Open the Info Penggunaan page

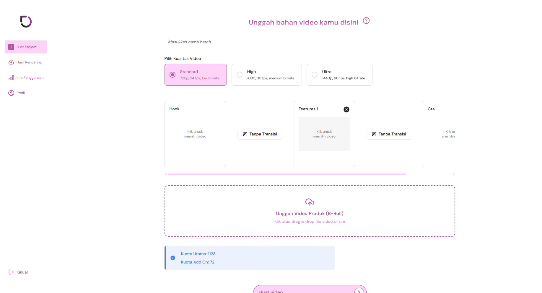pos(26,78)
